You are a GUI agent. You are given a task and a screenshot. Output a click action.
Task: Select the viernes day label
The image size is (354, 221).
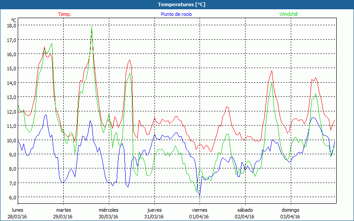pyautogui.click(x=199, y=210)
